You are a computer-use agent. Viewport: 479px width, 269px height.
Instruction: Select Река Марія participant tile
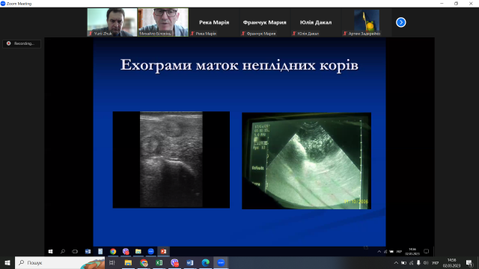tap(214, 22)
